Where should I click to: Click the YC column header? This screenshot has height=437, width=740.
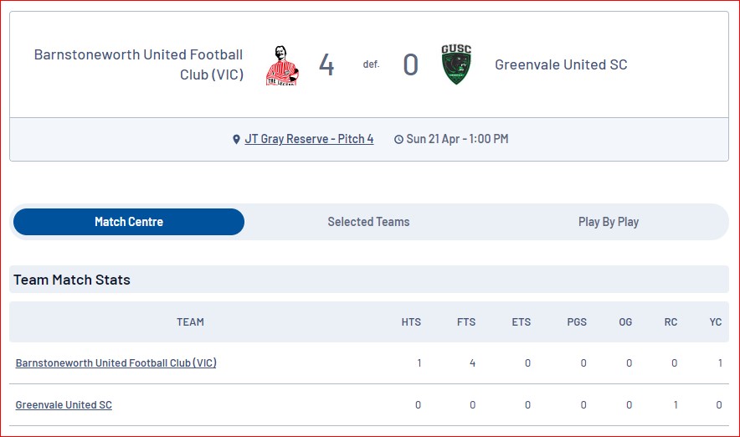point(716,321)
